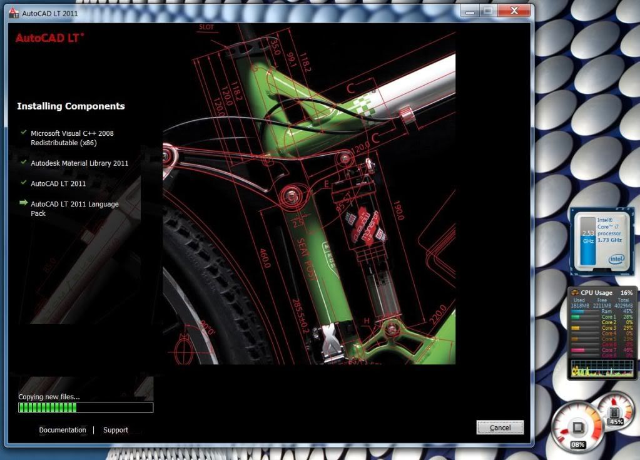Click the Microsoft Visual C++ 2008 Redistributable entry

72,138
